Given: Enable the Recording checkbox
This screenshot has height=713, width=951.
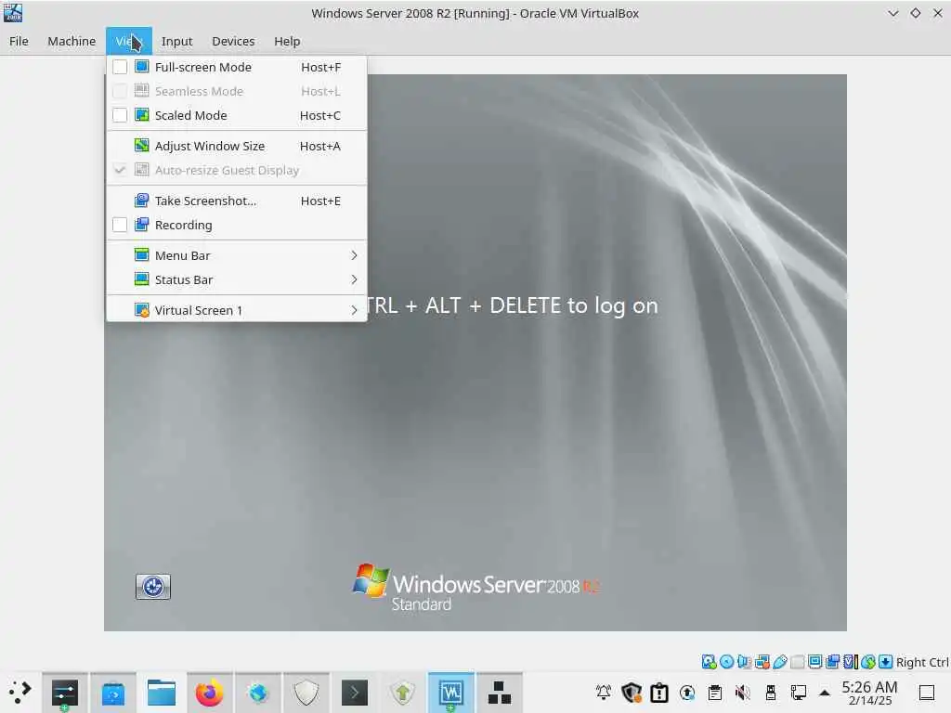Looking at the screenshot, I should (120, 225).
